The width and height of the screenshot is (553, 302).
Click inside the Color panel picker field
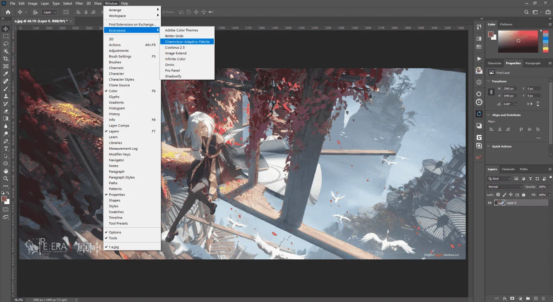[x=518, y=41]
